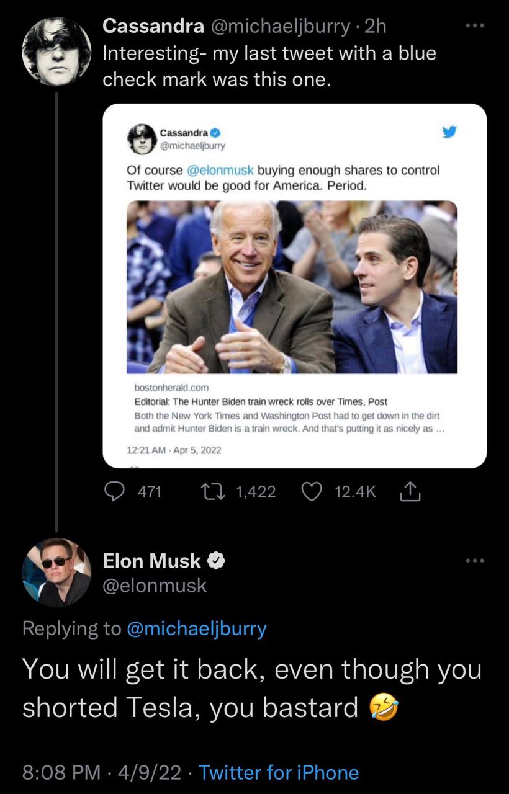Tap Elon Musk's verified blue badge

[x=215, y=561]
